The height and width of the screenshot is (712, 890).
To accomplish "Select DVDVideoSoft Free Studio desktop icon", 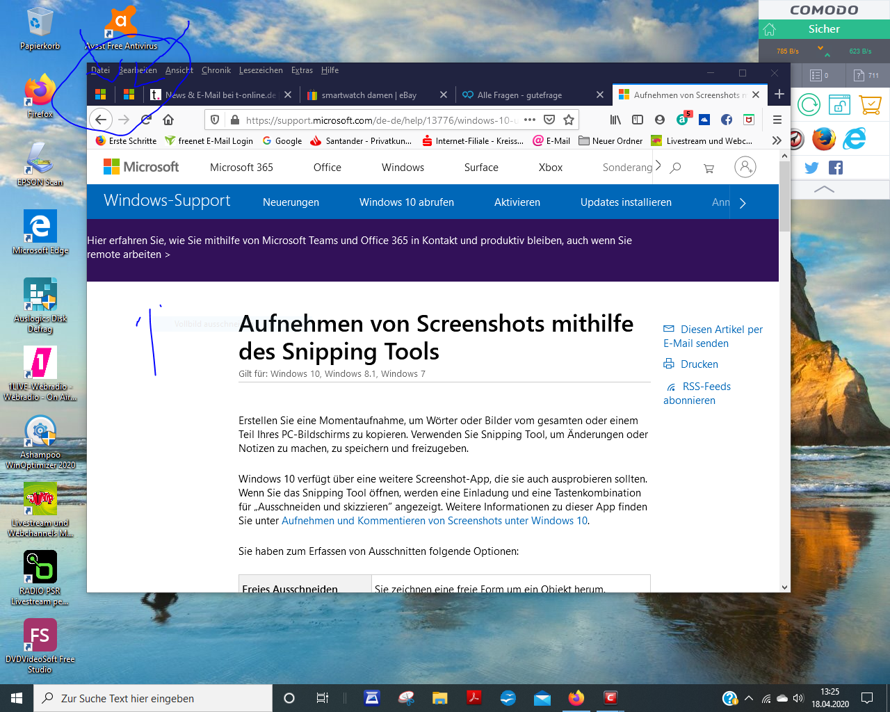I will point(40,646).
